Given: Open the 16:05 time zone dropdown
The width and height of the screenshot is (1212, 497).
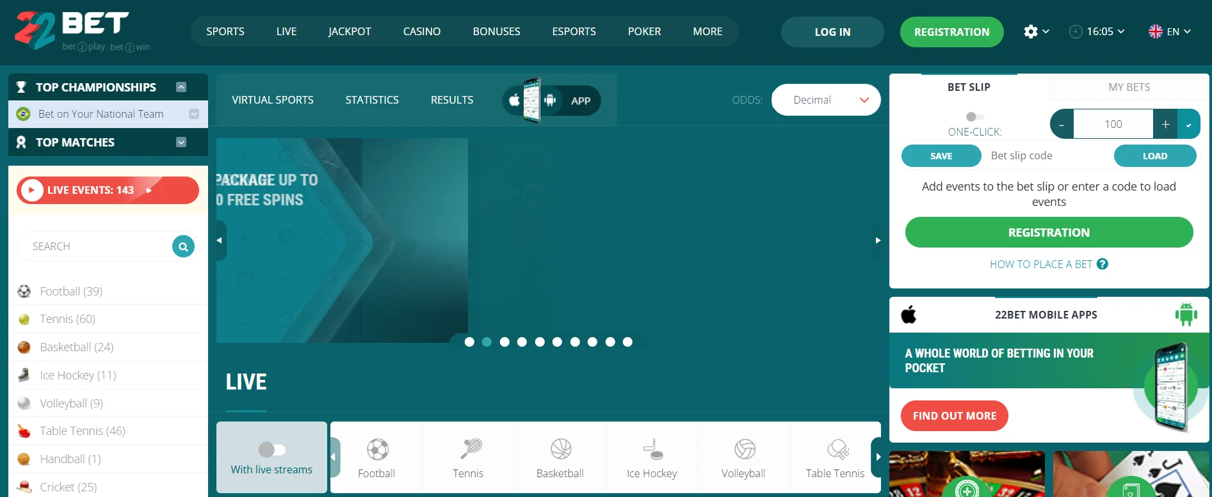Looking at the screenshot, I should (1097, 31).
